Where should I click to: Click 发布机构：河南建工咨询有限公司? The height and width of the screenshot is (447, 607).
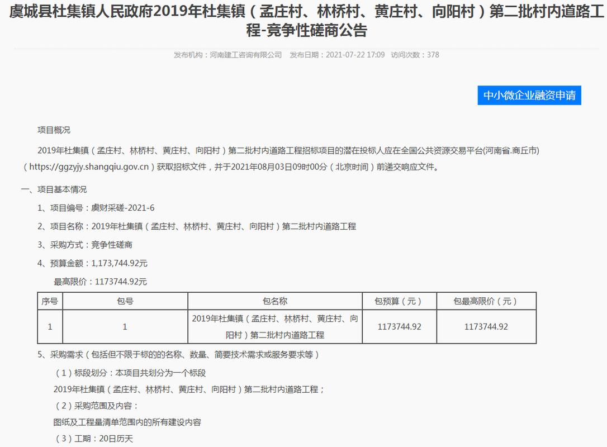point(227,55)
